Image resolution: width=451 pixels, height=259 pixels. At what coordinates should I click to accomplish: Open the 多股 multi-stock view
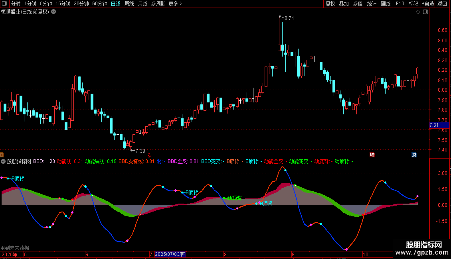[358, 4]
